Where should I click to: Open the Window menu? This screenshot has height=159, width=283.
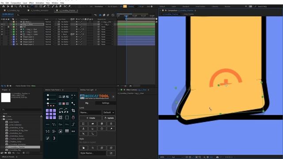pyautogui.click(x=55, y=3)
